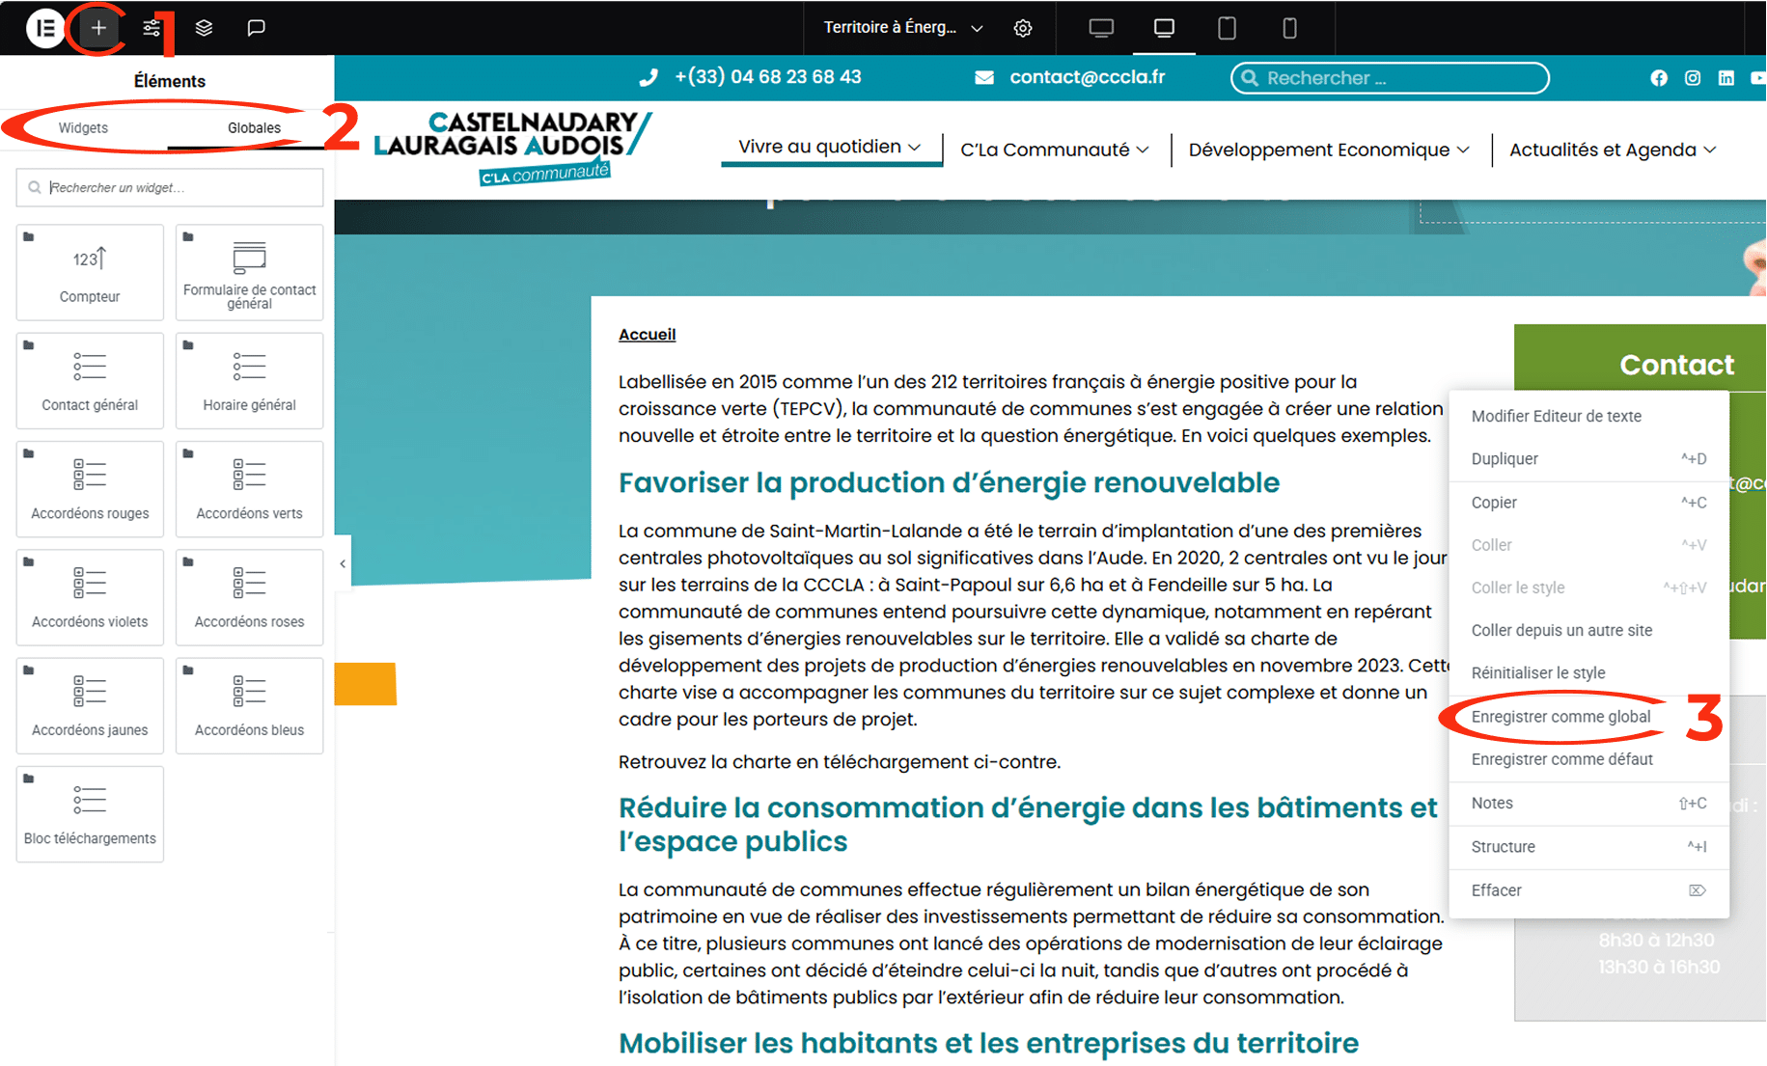Expand the Vivre au quotidien menu

(830, 147)
